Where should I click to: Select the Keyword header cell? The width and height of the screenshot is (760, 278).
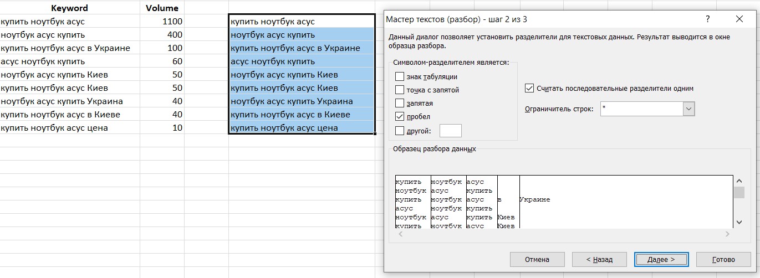point(69,8)
